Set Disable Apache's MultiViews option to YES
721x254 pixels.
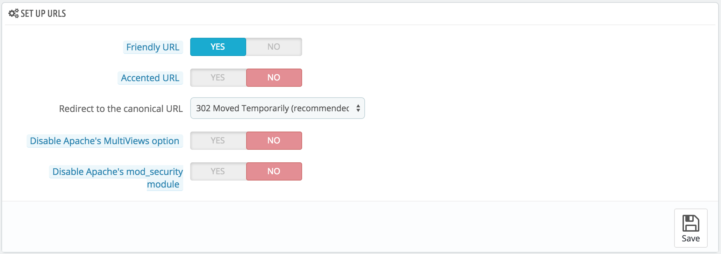[218, 141]
